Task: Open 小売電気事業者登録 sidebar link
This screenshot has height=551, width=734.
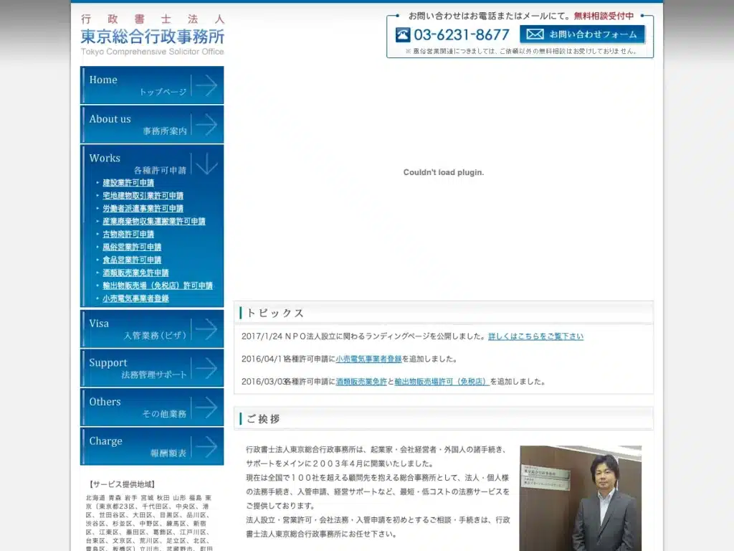Action: [x=135, y=298]
